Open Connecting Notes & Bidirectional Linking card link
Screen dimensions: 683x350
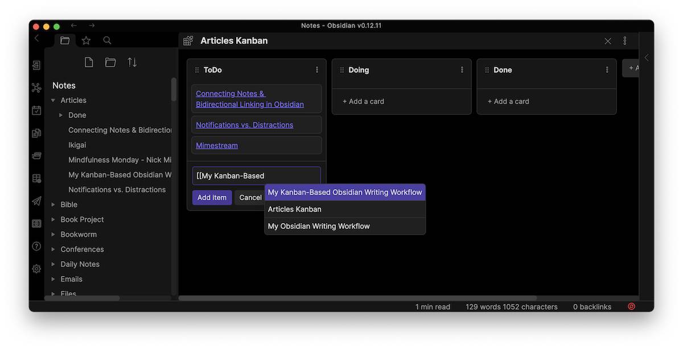(x=250, y=99)
